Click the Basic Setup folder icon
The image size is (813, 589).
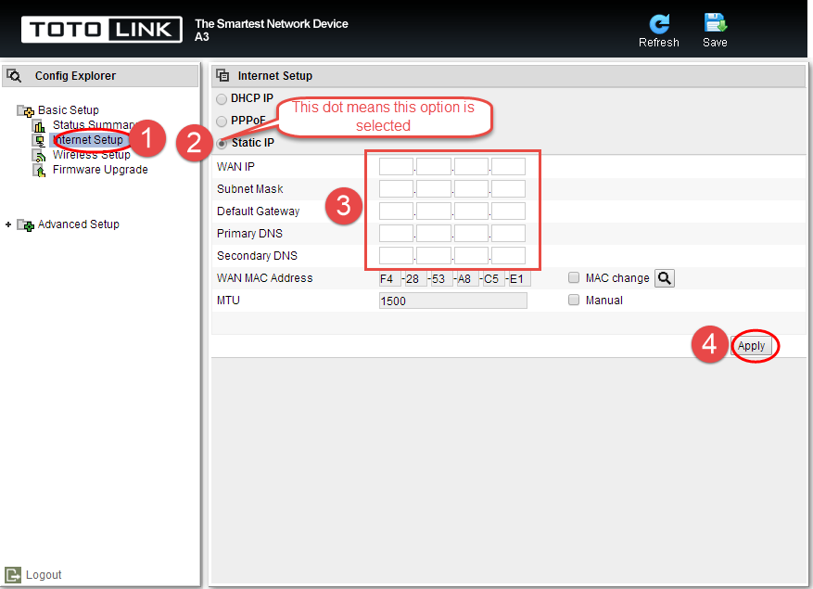[x=26, y=110]
